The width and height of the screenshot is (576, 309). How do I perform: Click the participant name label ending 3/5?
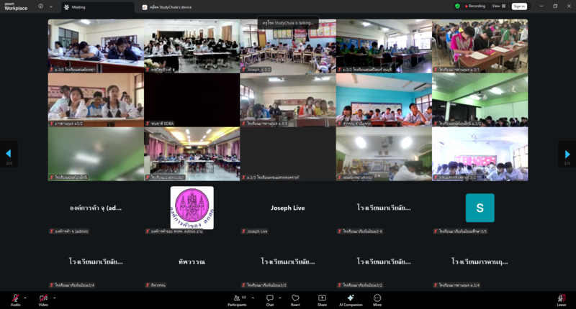click(x=460, y=231)
